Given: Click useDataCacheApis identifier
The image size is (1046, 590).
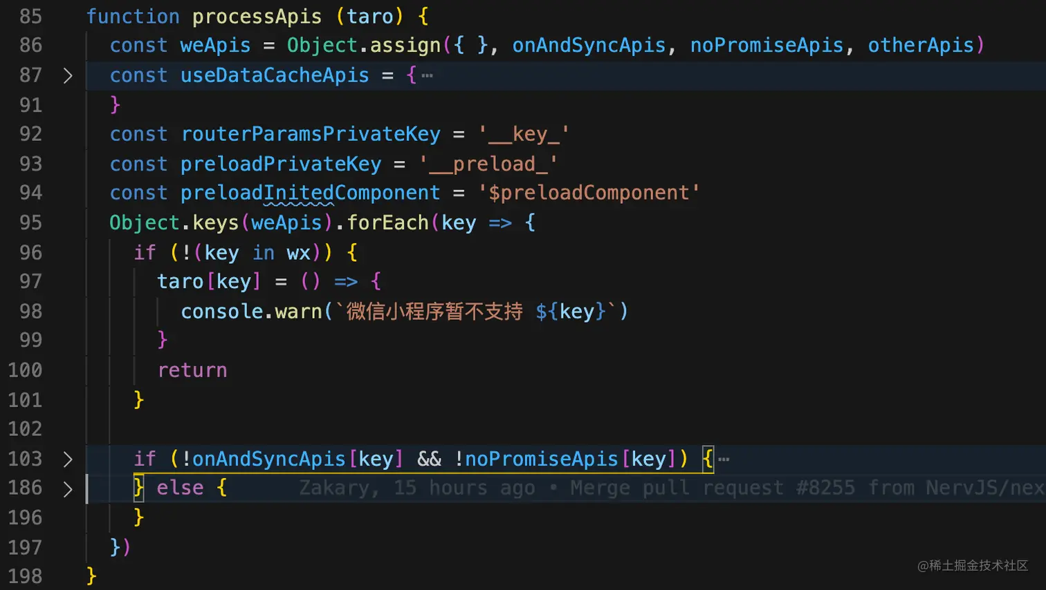Looking at the screenshot, I should (x=275, y=75).
